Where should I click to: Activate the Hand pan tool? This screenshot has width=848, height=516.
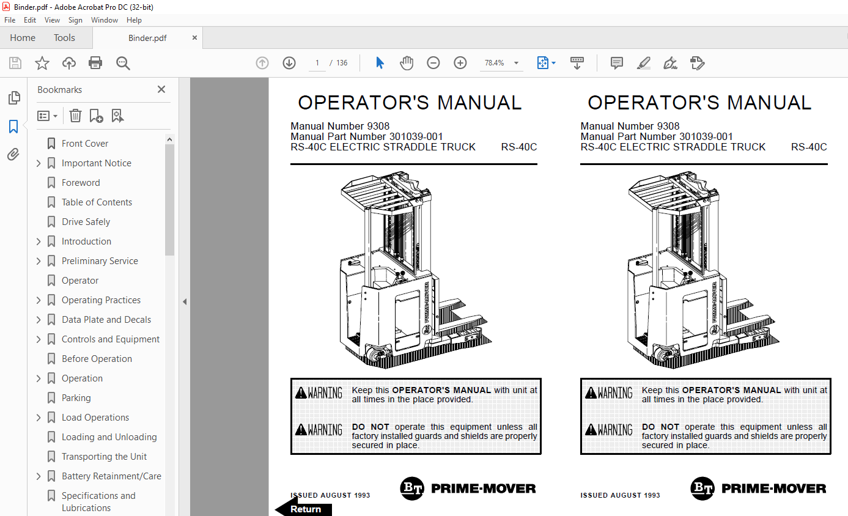click(x=407, y=63)
